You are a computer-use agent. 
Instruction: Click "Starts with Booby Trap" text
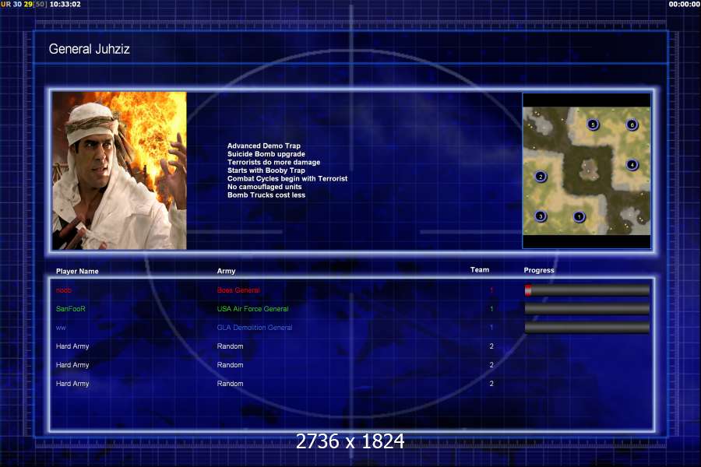[x=266, y=170]
